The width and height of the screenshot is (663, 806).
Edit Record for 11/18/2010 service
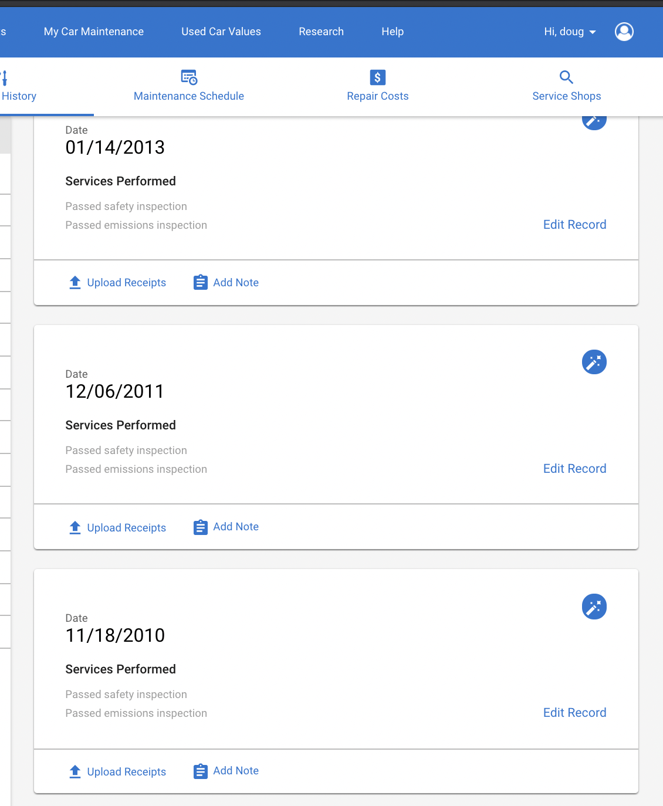(575, 713)
